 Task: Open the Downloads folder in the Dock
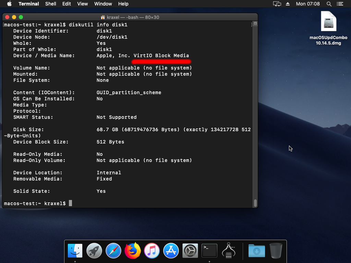(256, 250)
